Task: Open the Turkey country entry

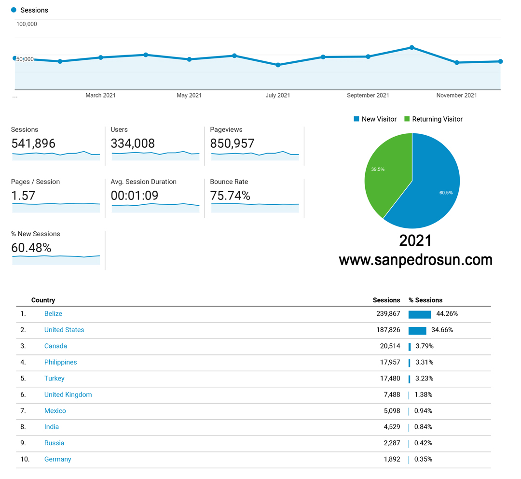Action: point(54,379)
